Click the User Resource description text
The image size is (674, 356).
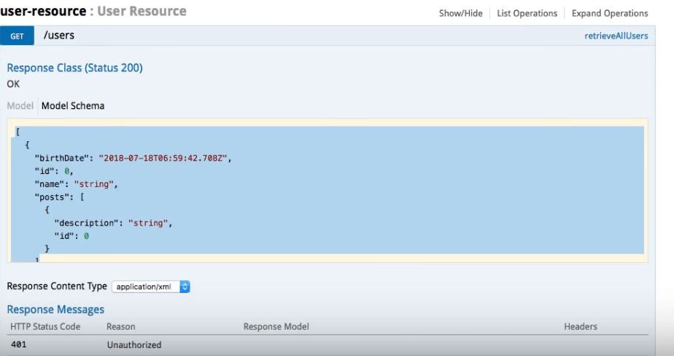(142, 11)
